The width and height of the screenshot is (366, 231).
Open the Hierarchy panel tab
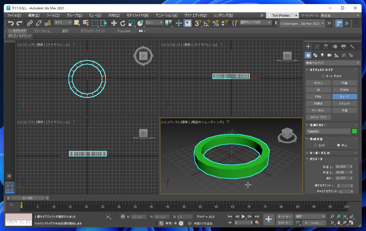point(326,47)
